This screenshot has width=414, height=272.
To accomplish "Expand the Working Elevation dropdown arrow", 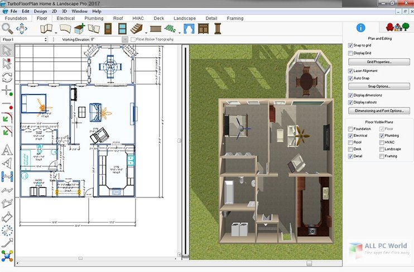I will 125,39.
